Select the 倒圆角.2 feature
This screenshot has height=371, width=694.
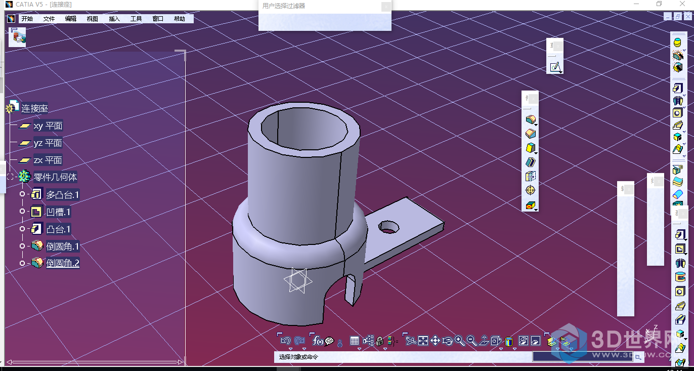click(63, 263)
